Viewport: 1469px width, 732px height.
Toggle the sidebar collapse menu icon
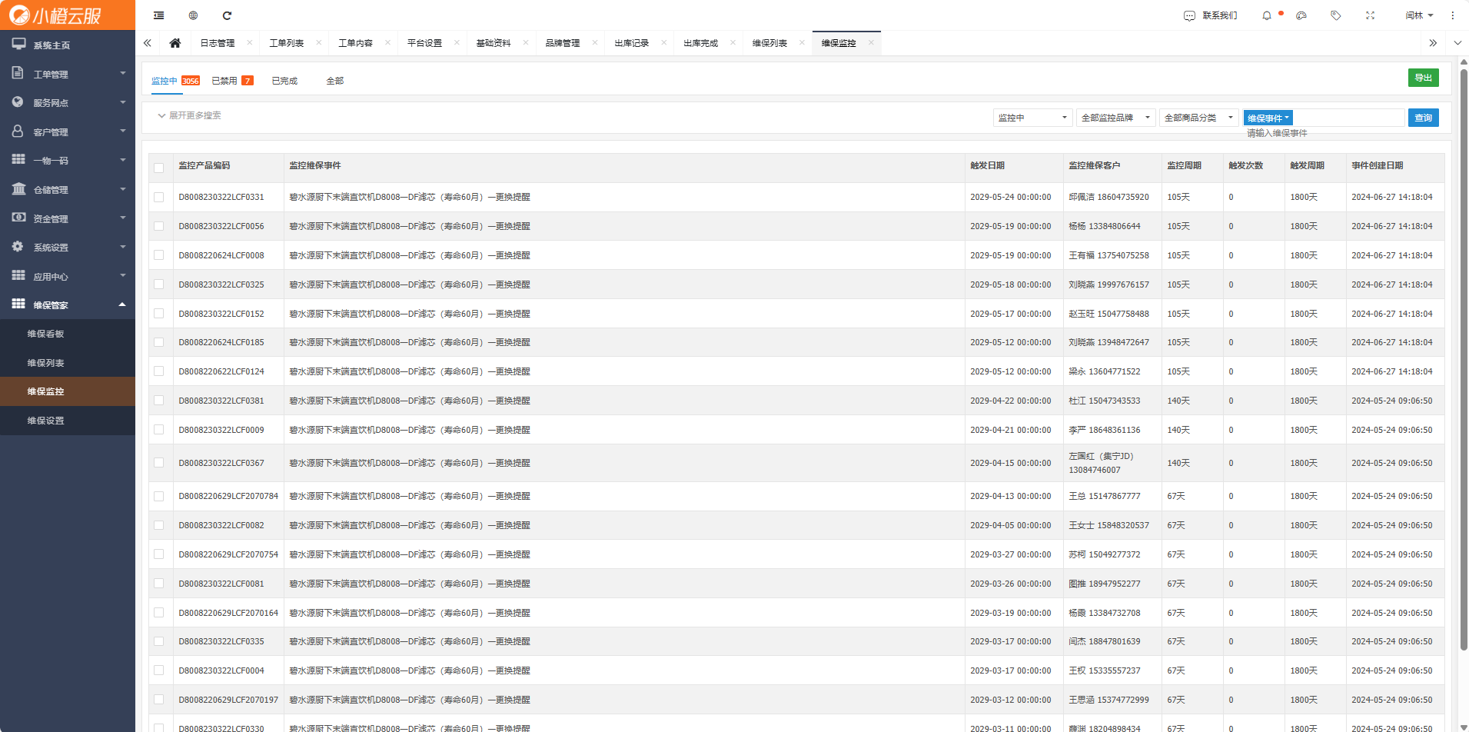(x=158, y=15)
